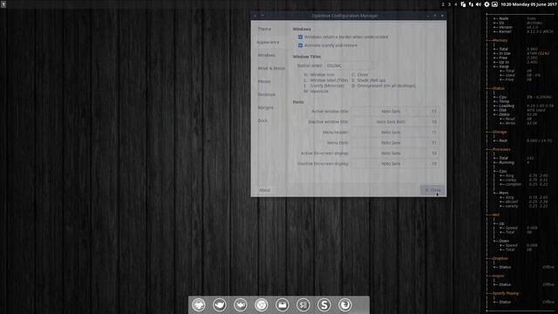Open the Move & Resize tab

271,68
